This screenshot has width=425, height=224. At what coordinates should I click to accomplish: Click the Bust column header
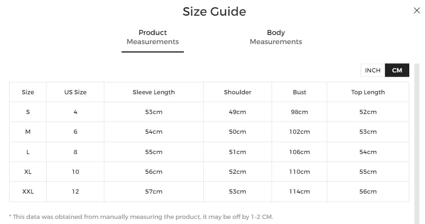point(299,92)
